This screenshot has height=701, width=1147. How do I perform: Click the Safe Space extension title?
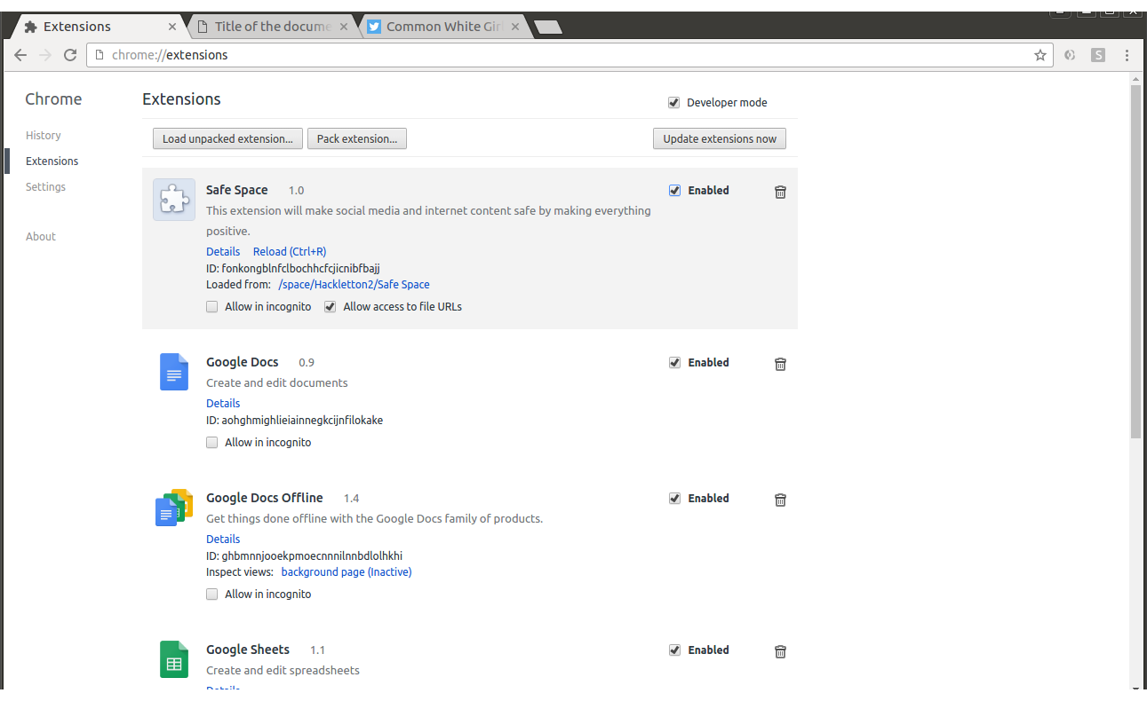236,190
